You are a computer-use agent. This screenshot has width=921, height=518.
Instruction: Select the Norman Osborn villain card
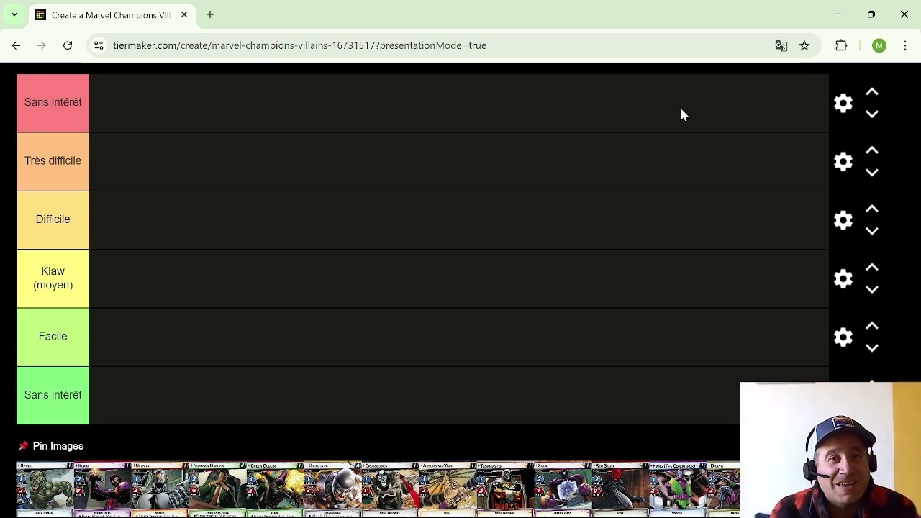point(218,490)
